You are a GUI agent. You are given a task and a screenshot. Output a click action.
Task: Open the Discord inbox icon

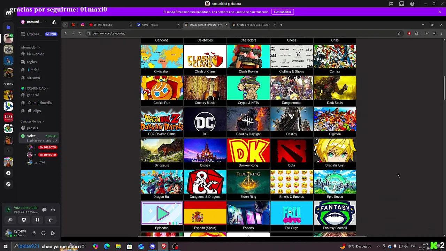coord(401,4)
